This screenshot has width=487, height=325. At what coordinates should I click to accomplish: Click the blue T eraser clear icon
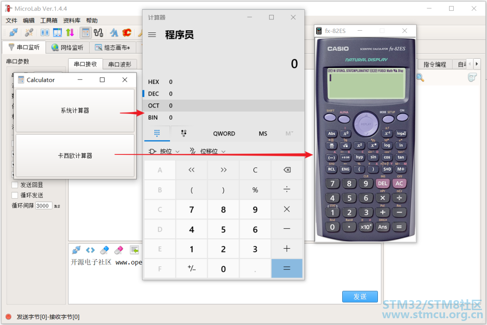pos(105,250)
